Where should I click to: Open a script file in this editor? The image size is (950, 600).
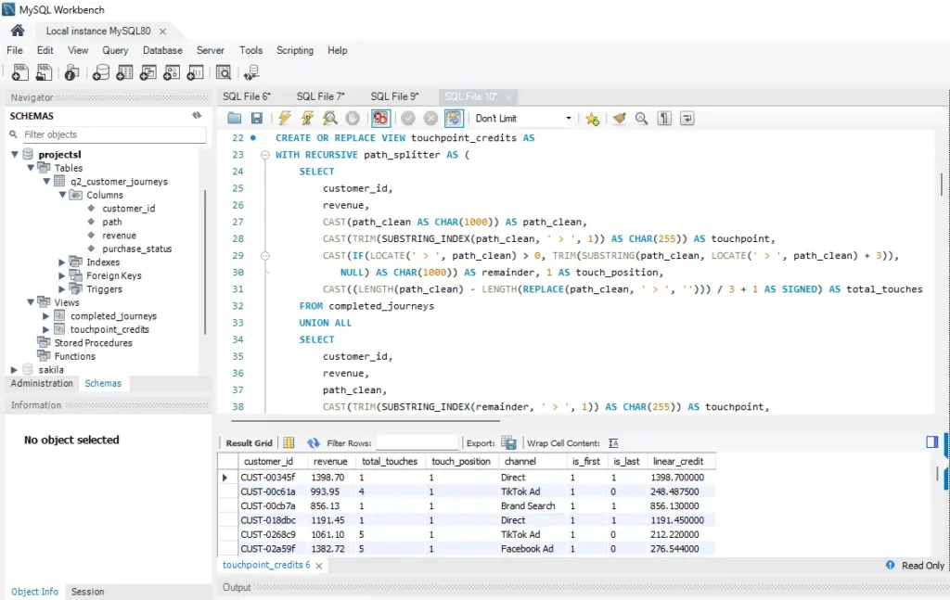point(235,118)
